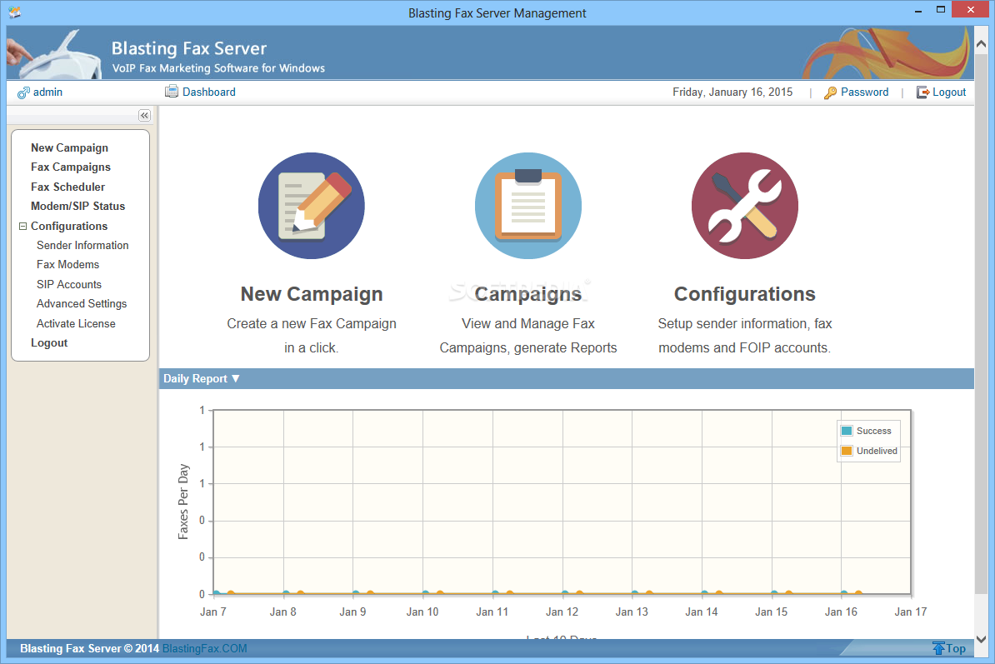Click the Faxes Per Day axis title
Viewport: 995px width, 664px height.
183,502
